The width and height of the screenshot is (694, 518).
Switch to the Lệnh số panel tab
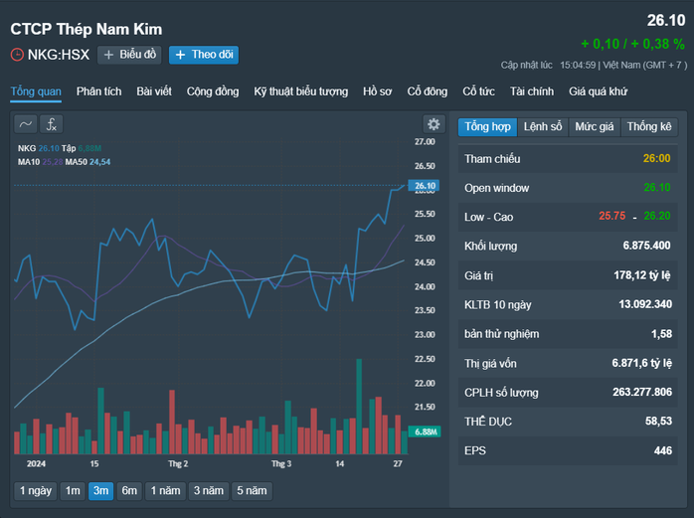click(x=543, y=127)
